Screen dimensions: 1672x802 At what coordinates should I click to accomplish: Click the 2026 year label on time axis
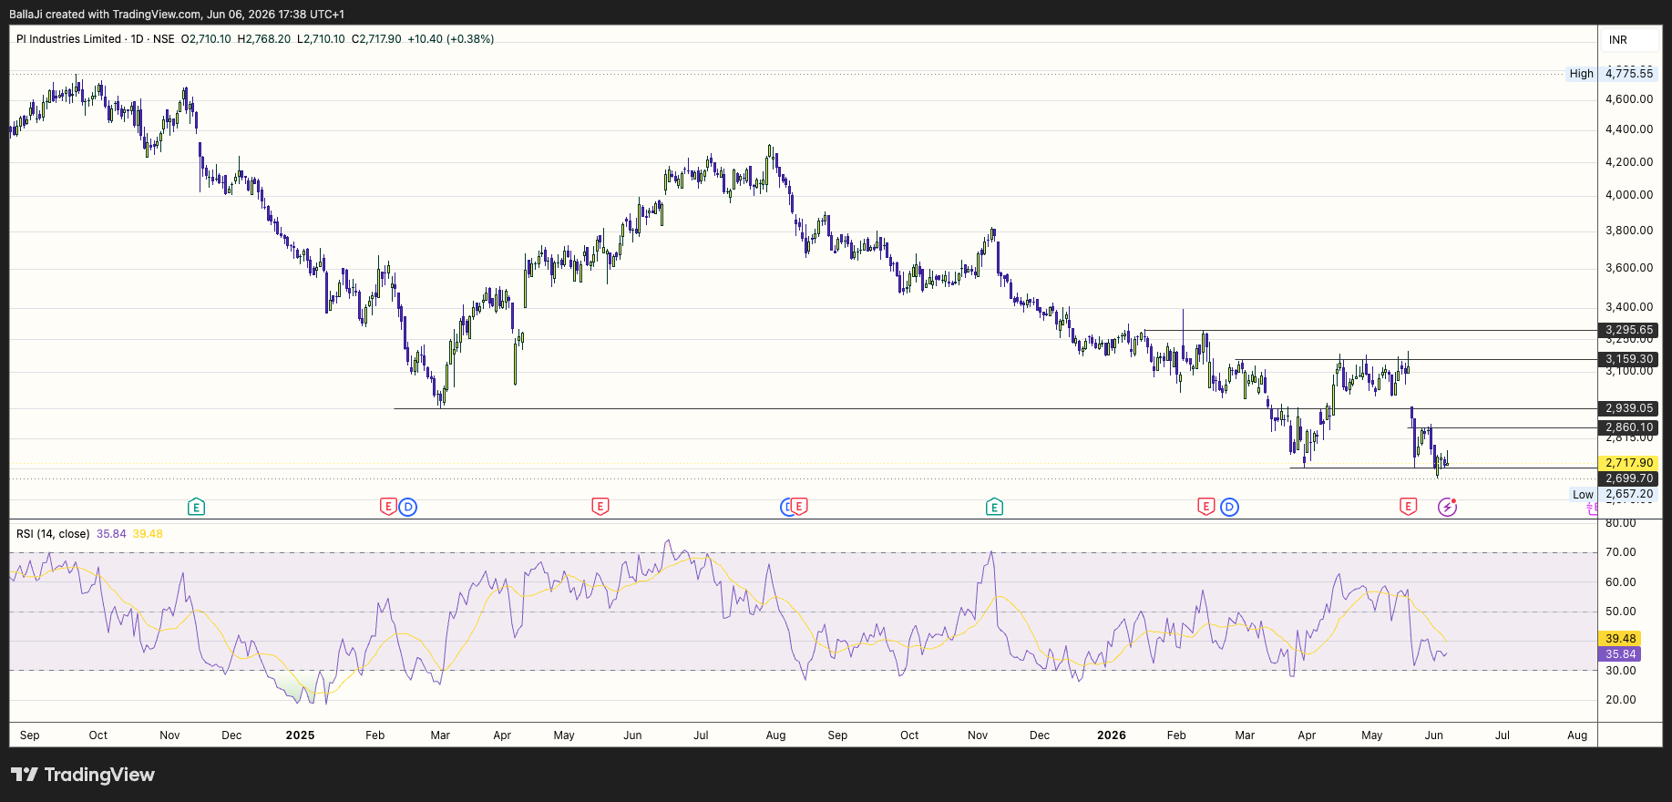[1112, 735]
